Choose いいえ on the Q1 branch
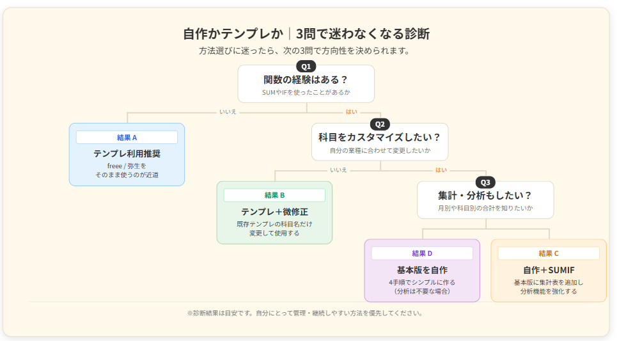The height and width of the screenshot is (341, 617). (x=228, y=112)
